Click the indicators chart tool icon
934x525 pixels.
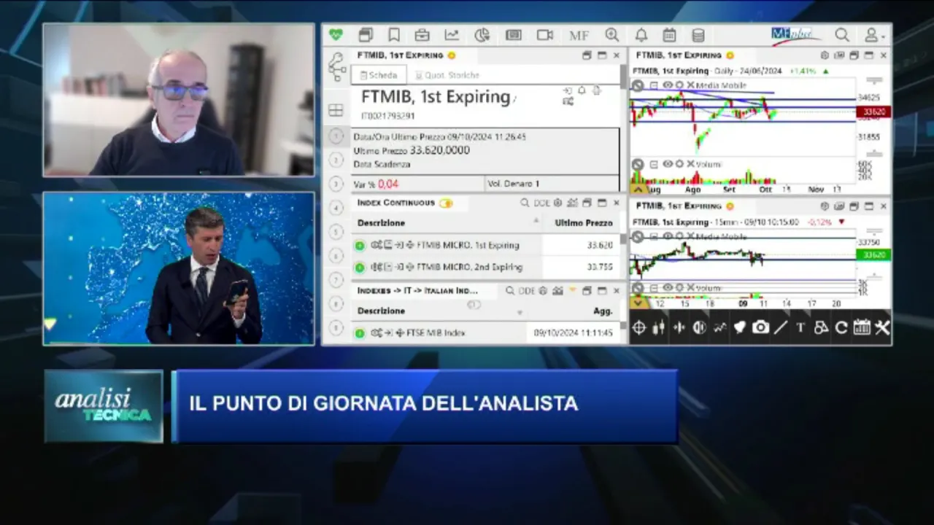(x=719, y=327)
